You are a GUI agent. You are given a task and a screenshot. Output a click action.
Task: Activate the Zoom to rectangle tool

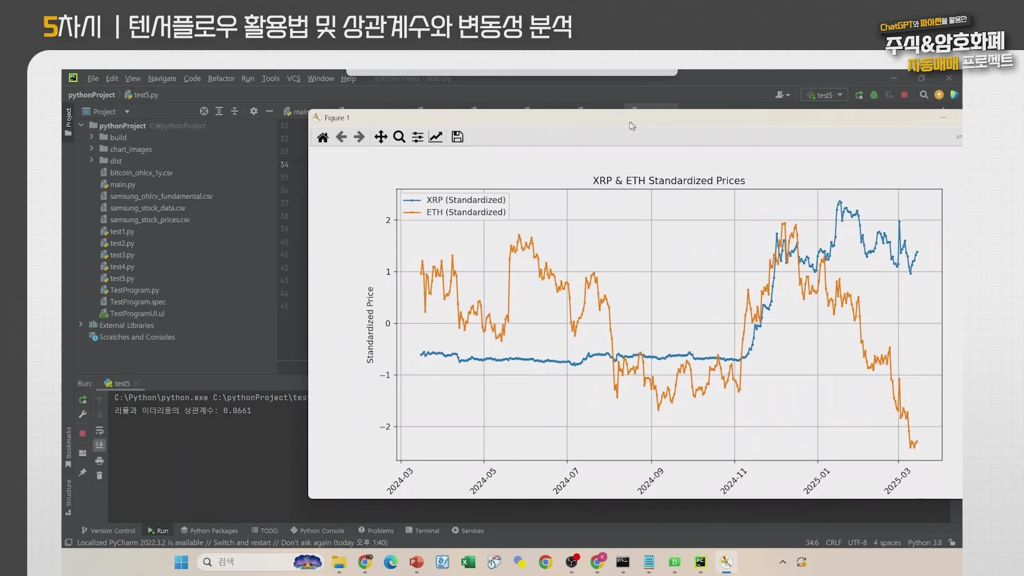tap(399, 137)
